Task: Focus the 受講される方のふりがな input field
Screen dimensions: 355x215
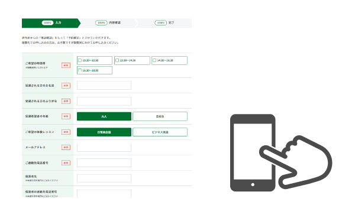Action: [104, 101]
